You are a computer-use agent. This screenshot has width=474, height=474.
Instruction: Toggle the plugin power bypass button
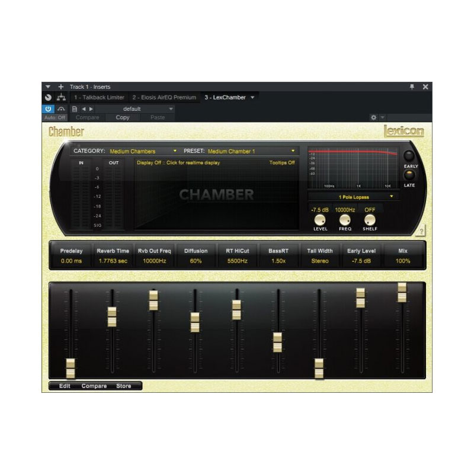click(x=48, y=109)
